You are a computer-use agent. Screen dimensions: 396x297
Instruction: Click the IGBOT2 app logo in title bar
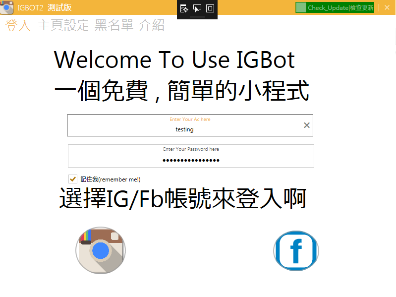tap(7, 7)
